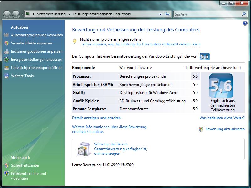251x188 pixels.
Task: Click the Autostartprogramme verwalten icon
Action: [x=6, y=35]
